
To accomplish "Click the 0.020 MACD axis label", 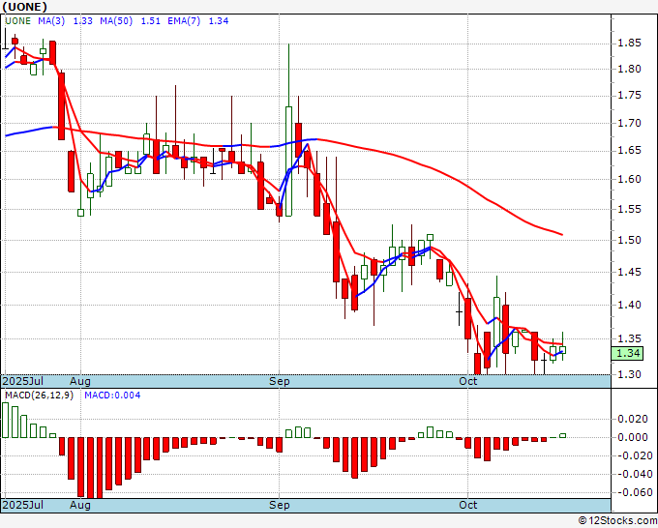I will tap(632, 419).
